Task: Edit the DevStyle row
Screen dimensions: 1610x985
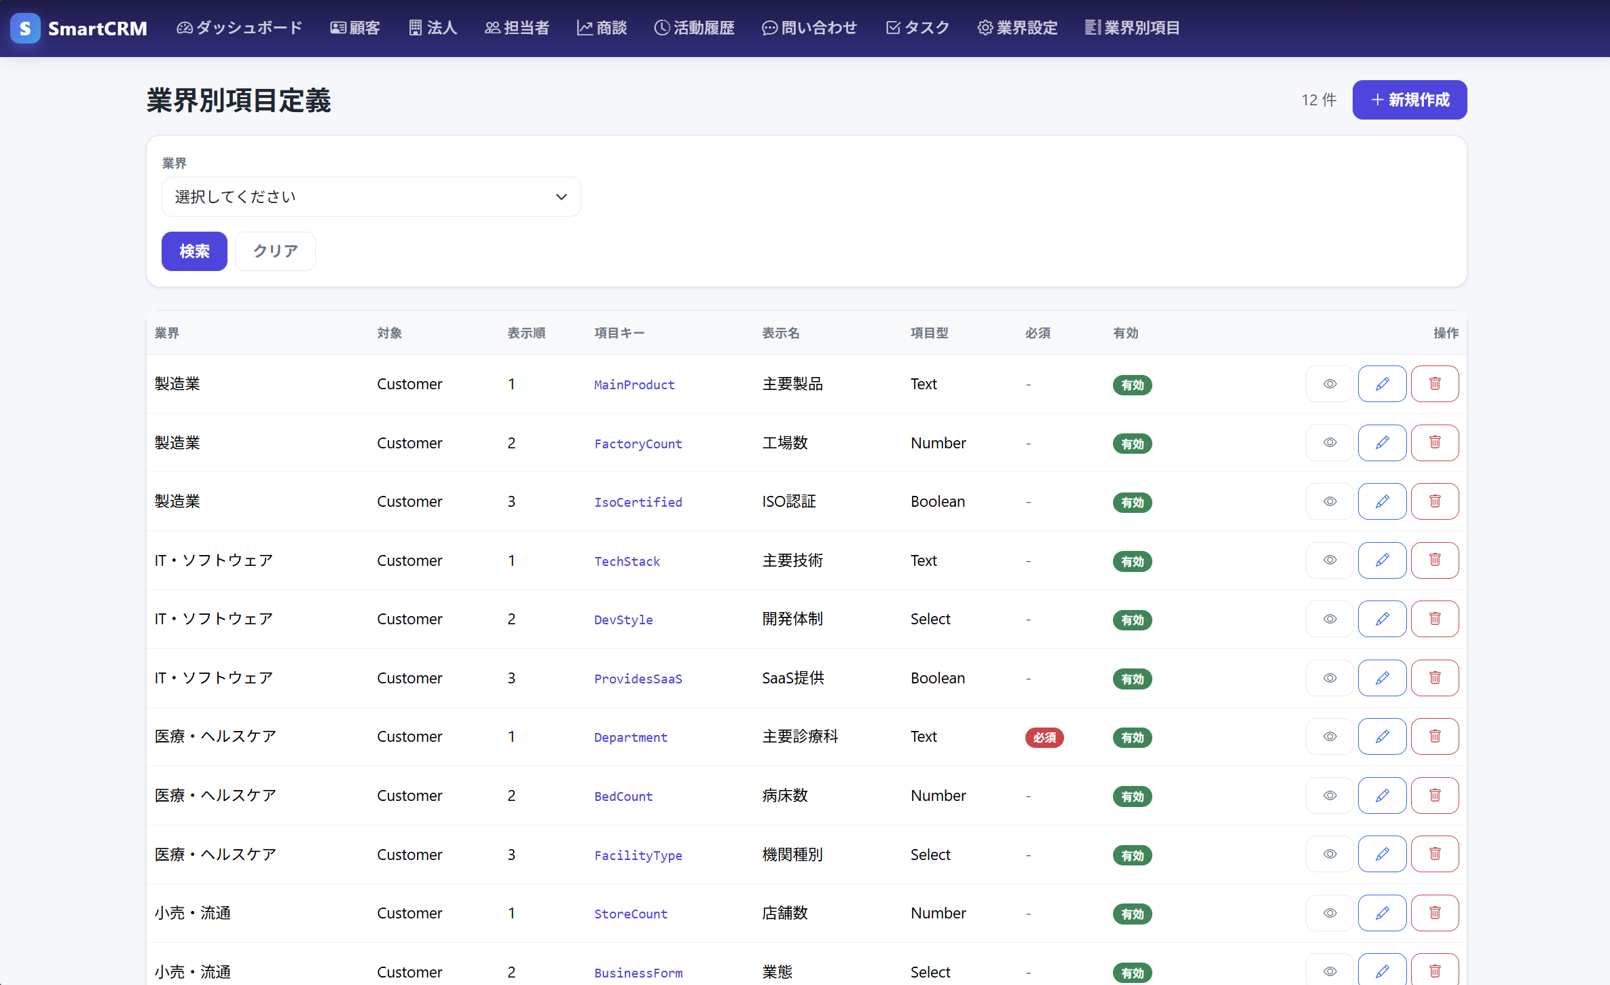Action: [x=1382, y=619]
